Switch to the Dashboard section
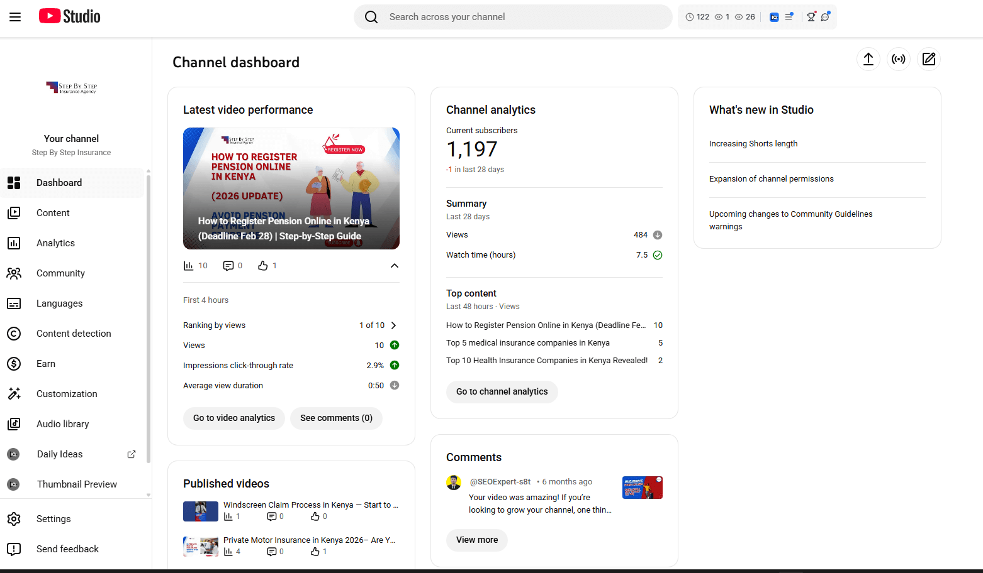 (59, 182)
